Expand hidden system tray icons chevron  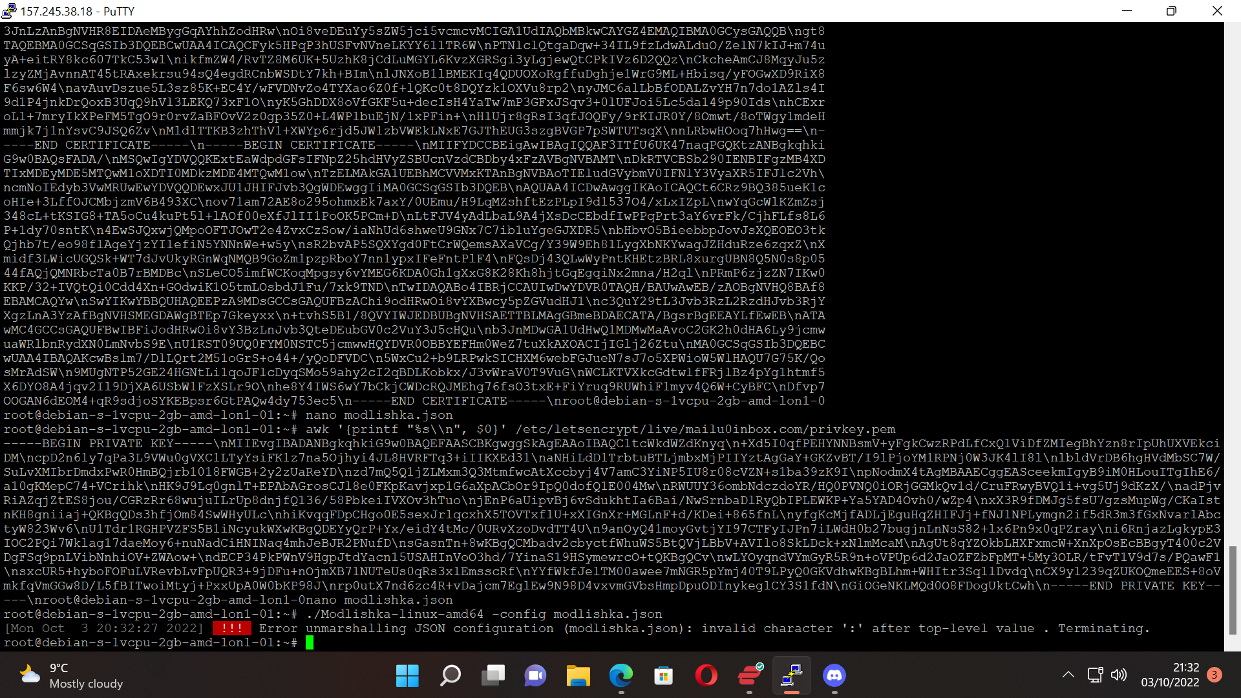(1068, 675)
